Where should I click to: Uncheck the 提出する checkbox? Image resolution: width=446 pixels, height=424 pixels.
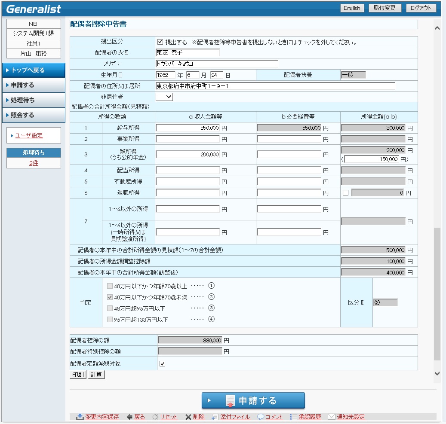point(160,42)
